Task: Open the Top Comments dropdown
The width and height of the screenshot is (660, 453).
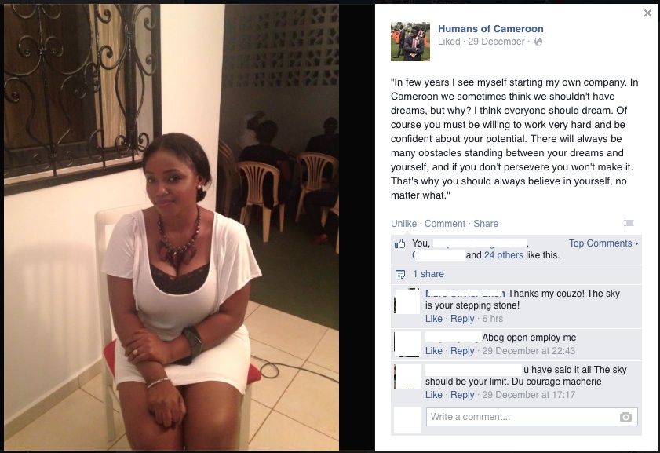Action: click(x=603, y=243)
